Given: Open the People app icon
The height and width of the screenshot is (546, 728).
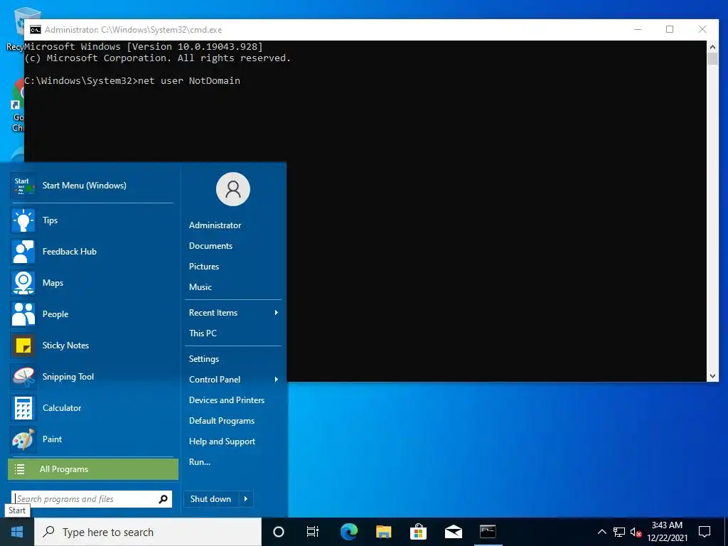Looking at the screenshot, I should coord(23,314).
